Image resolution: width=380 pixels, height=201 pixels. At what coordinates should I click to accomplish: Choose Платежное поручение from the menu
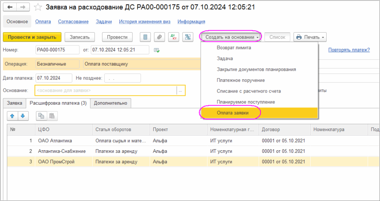pyautogui.click(x=241, y=80)
